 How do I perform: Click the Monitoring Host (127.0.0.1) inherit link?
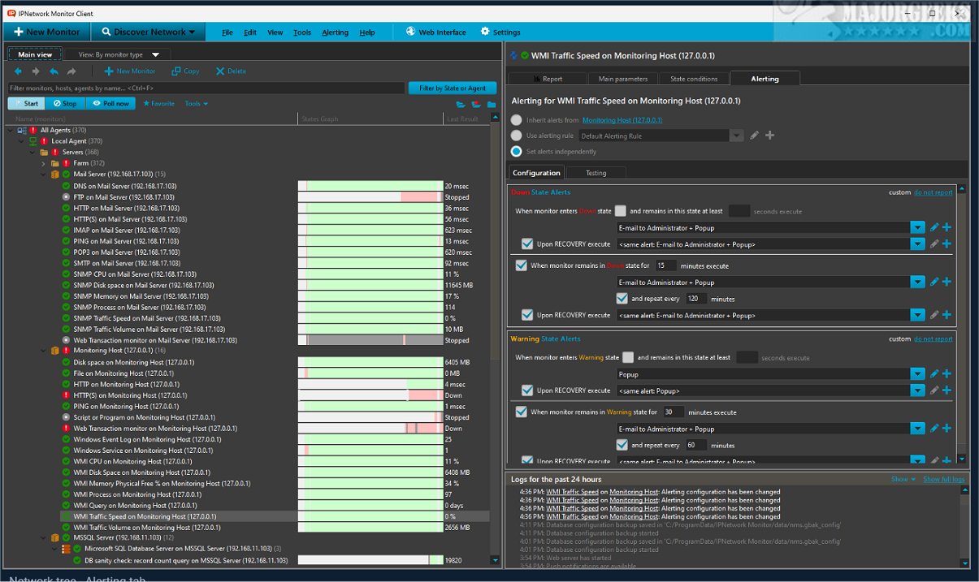(622, 120)
